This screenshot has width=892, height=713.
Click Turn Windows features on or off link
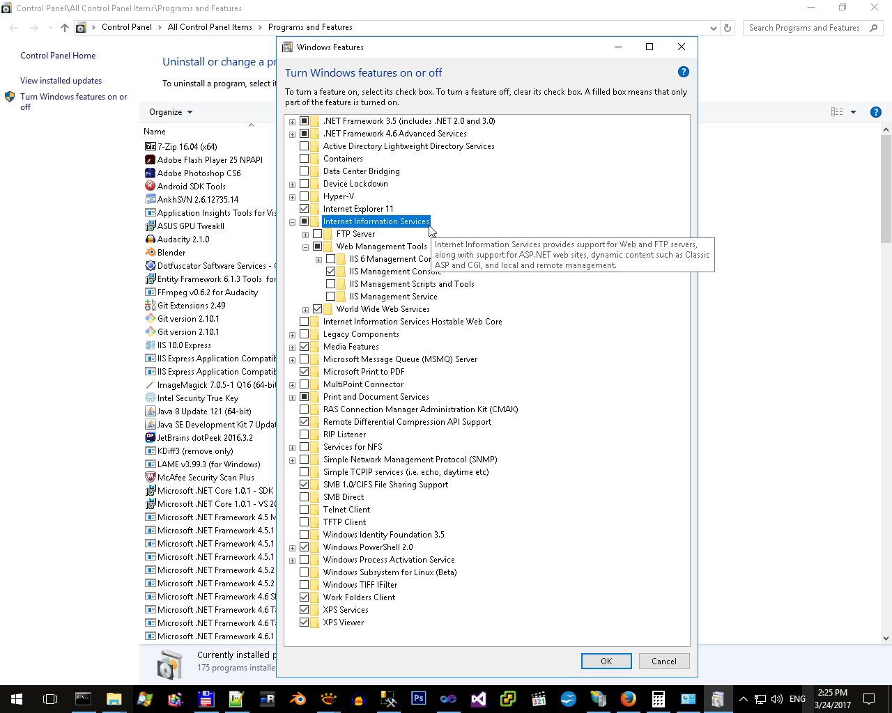(73, 102)
